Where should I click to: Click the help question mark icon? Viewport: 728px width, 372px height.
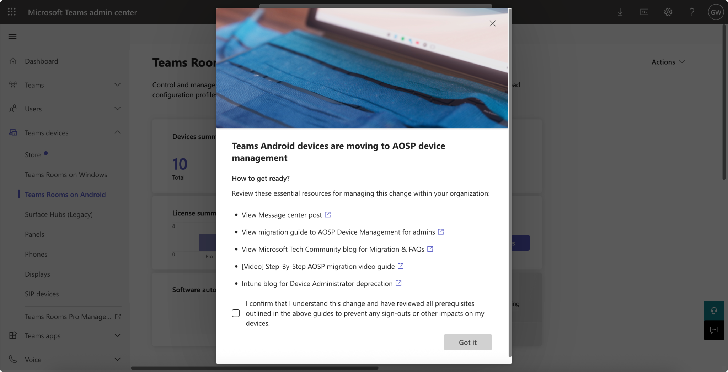(691, 12)
